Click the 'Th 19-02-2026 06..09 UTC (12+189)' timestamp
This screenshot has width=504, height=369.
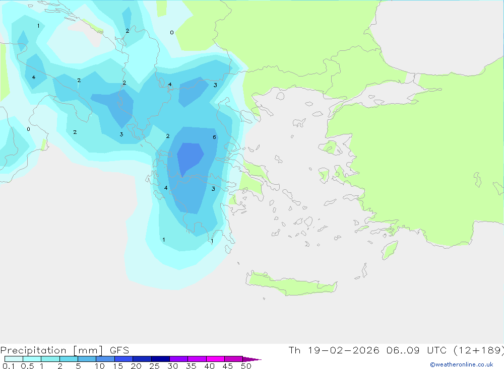[x=396, y=350]
